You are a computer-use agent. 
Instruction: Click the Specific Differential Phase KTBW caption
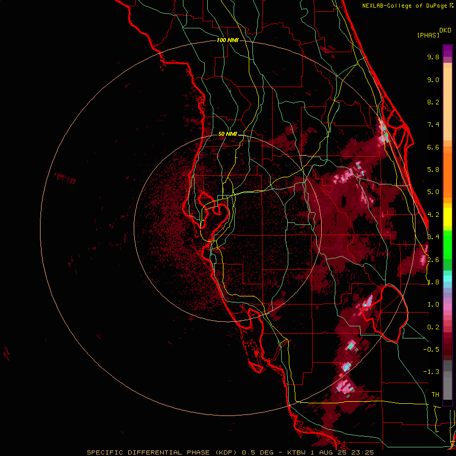coord(230,452)
